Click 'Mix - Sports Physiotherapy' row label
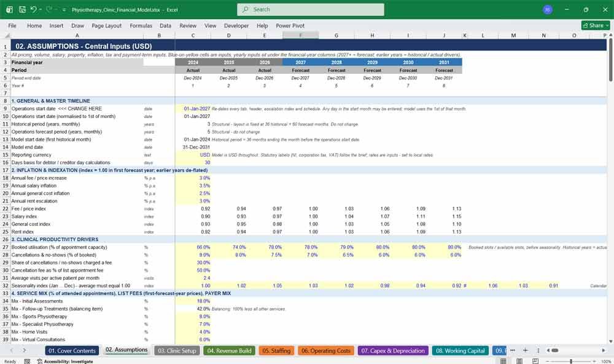The height and width of the screenshot is (364, 614). (x=39, y=317)
